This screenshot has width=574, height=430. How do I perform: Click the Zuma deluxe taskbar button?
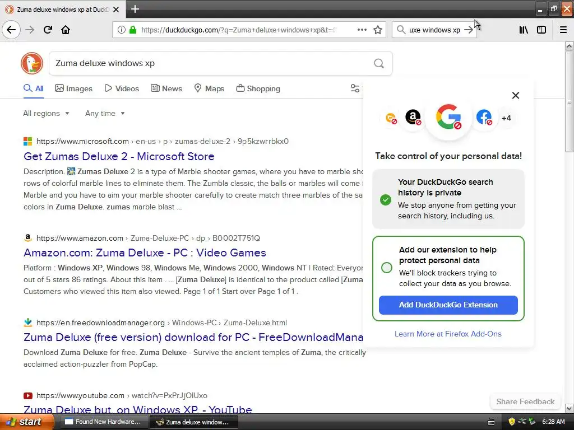(193, 422)
